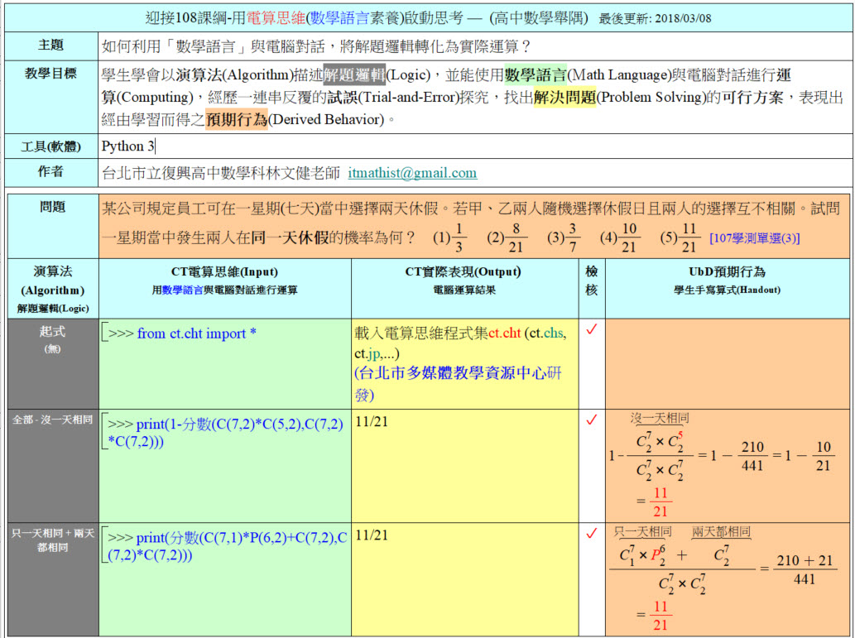855x638 pixels.
Task: Click the red 電算思維 words in the title
Action: pos(276,18)
